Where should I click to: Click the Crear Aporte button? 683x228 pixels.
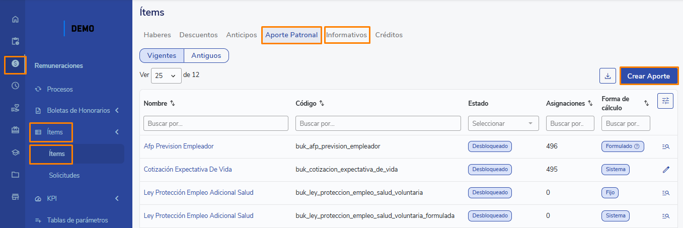[x=648, y=76]
